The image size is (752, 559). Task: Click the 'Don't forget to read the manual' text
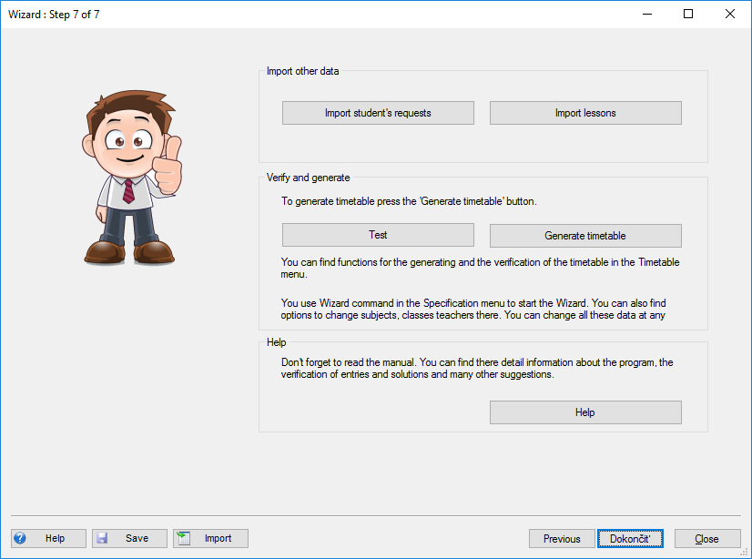pyautogui.click(x=476, y=369)
